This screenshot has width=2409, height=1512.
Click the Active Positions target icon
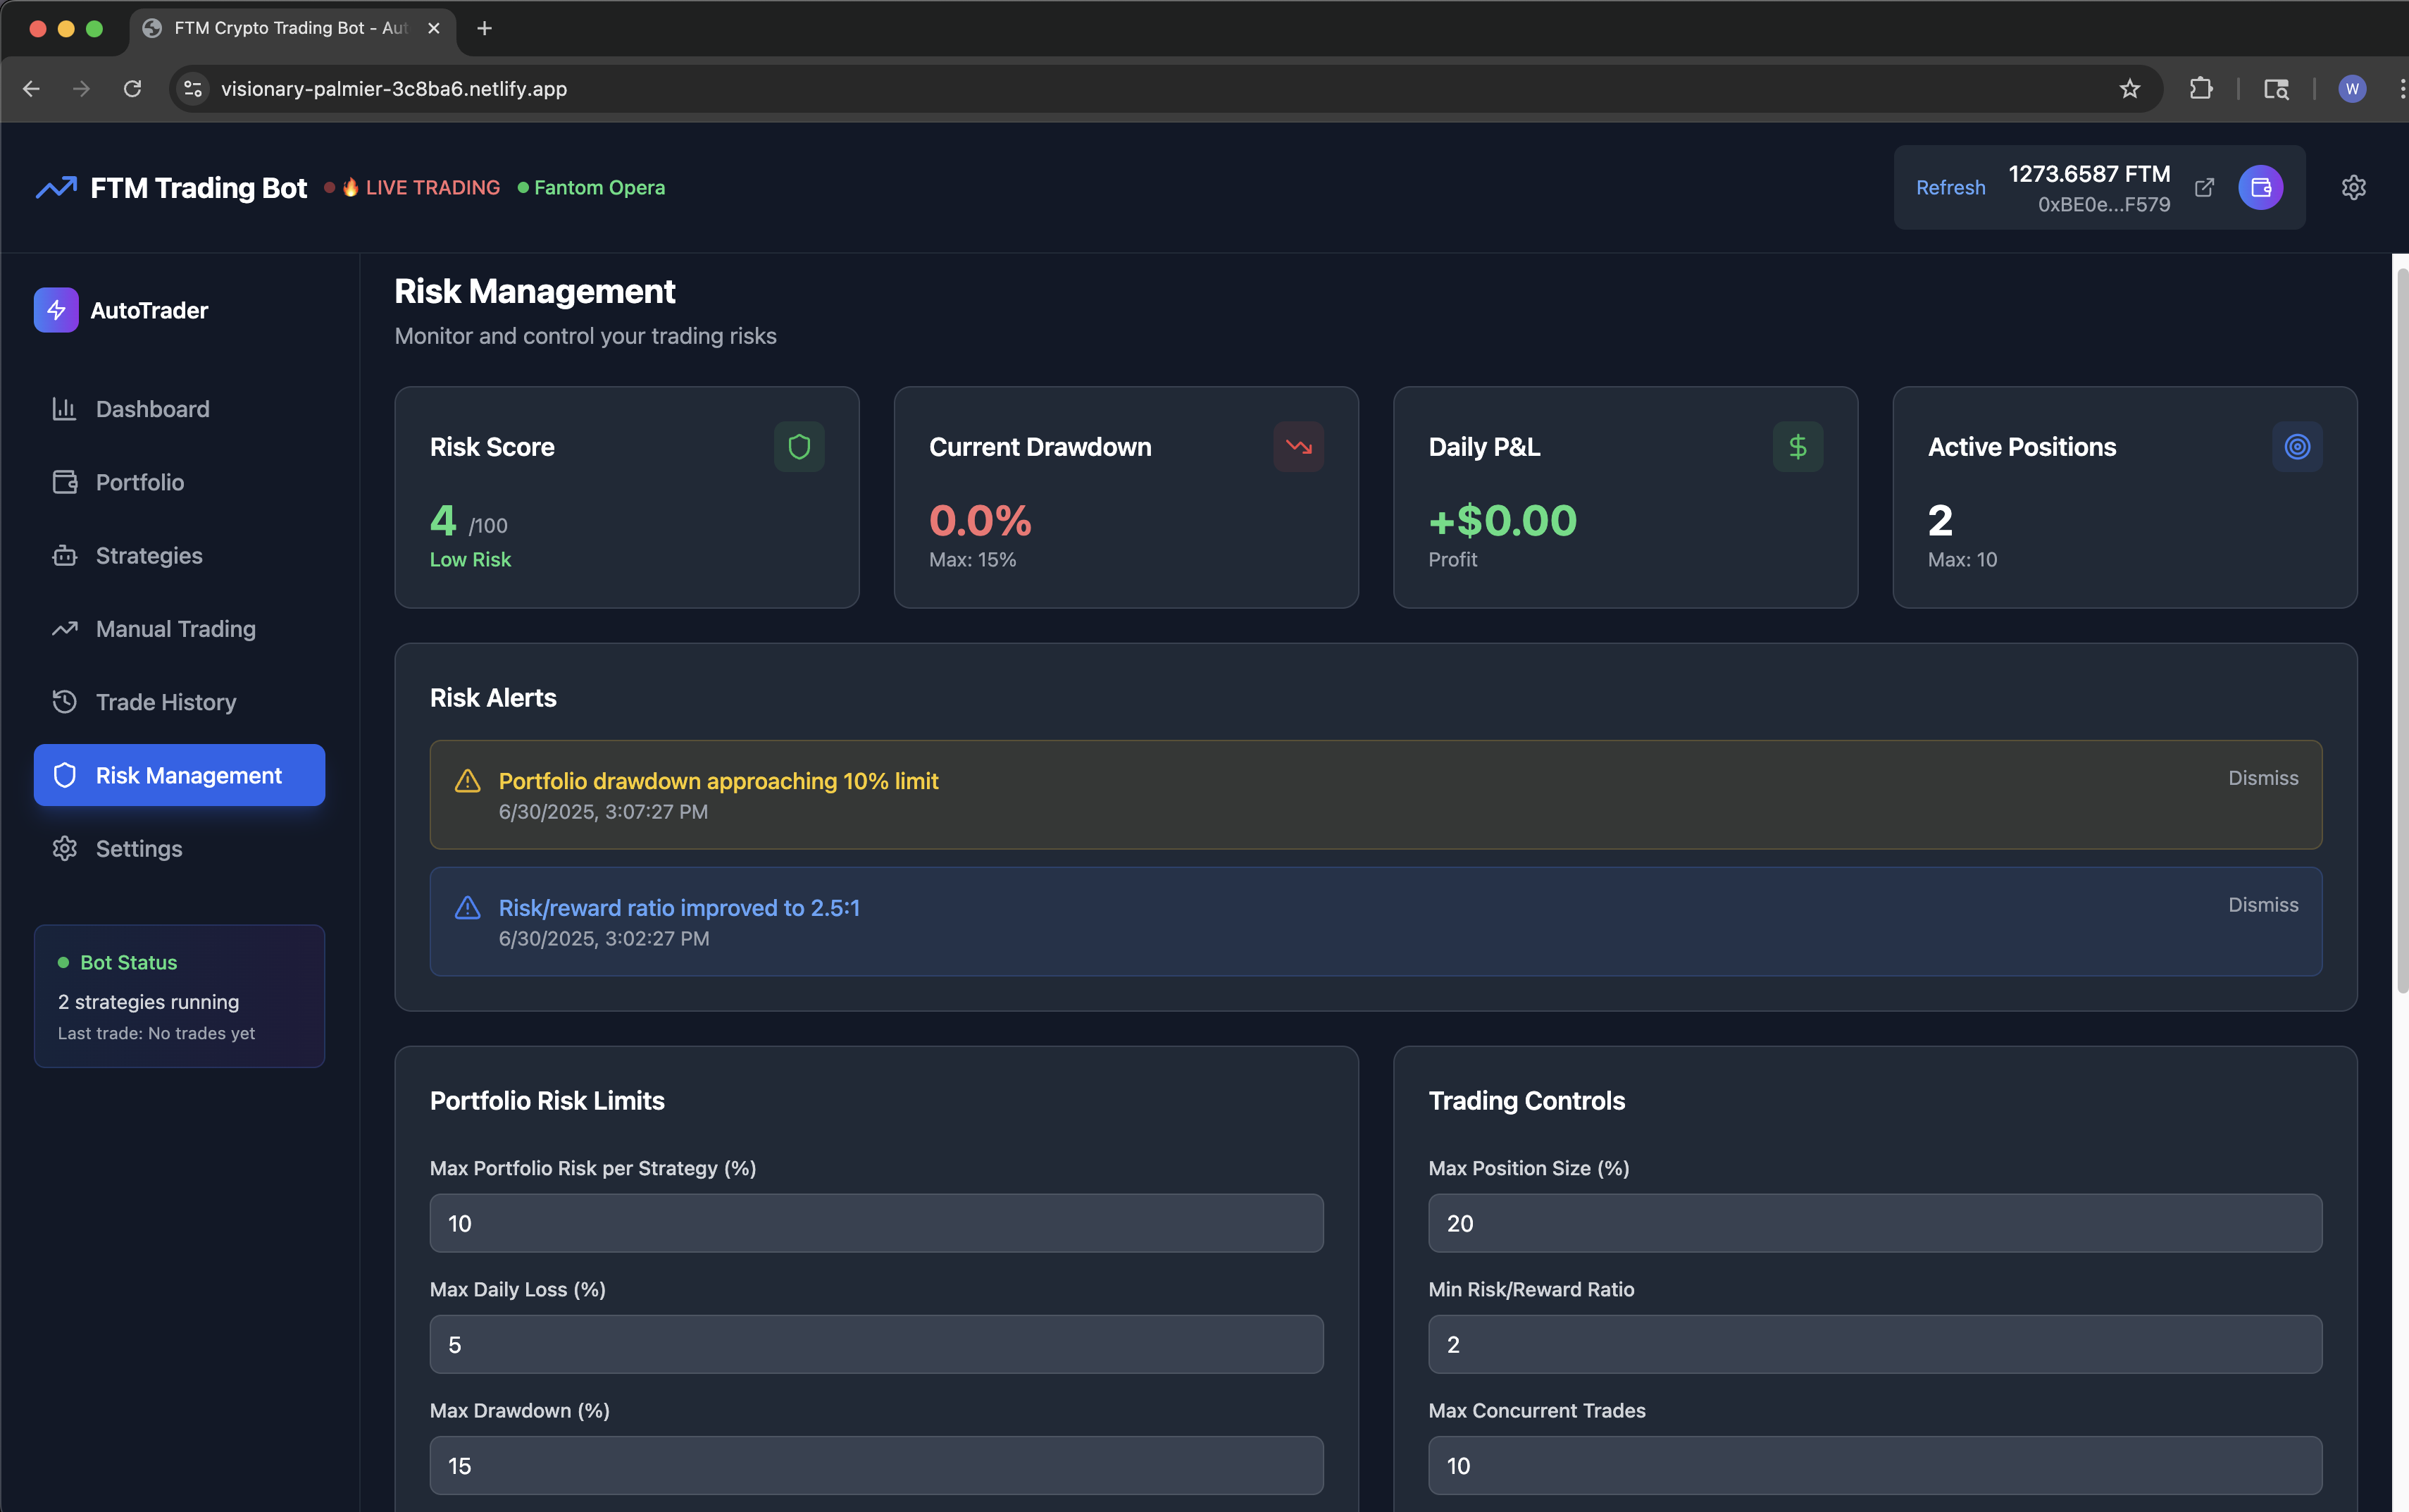click(x=2296, y=446)
